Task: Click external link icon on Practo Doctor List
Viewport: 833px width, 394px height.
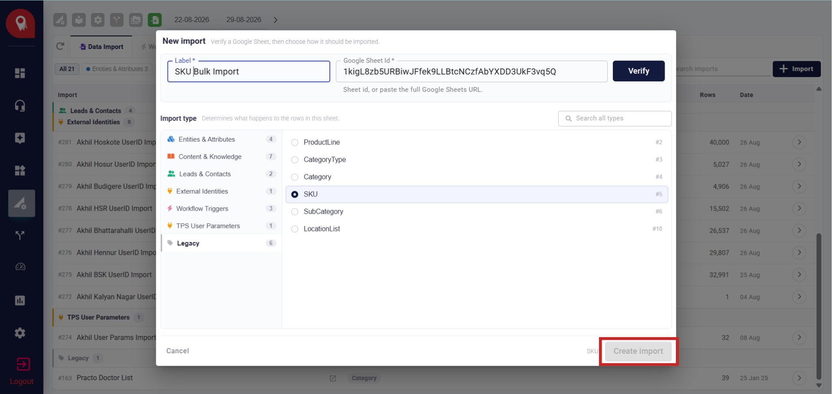Action: (333, 378)
